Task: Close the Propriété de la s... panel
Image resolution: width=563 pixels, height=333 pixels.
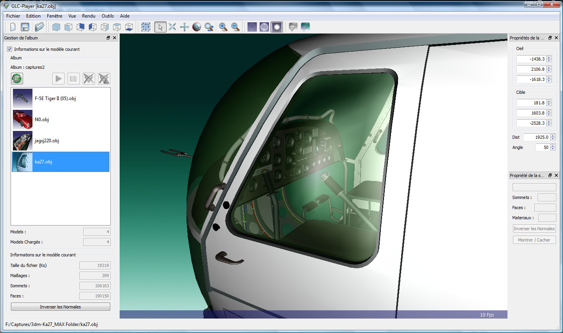Action: (x=556, y=175)
